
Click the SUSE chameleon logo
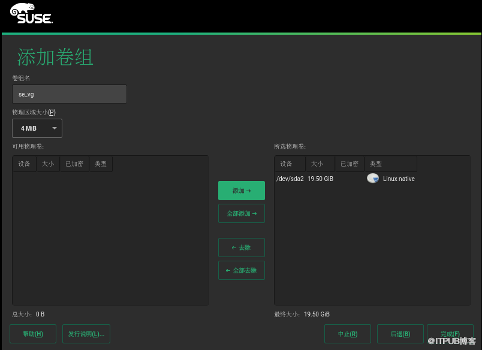pos(31,14)
